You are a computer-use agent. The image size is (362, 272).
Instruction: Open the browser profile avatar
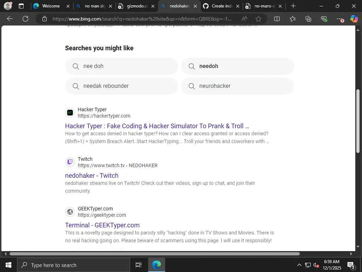point(8,6)
